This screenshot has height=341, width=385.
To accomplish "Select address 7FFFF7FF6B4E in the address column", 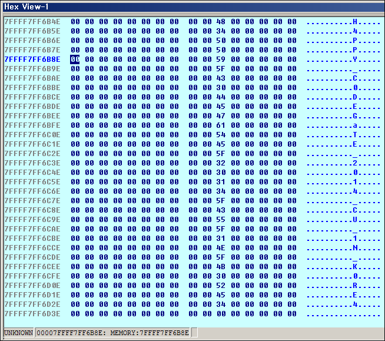I will pos(32,22).
